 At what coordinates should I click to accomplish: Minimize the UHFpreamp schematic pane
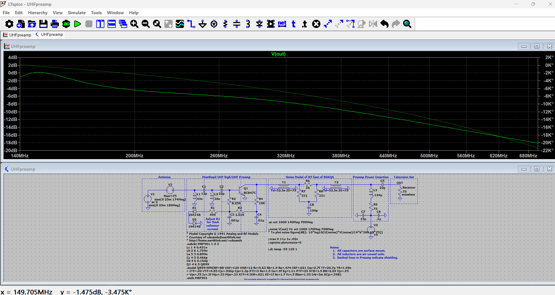coord(524,169)
